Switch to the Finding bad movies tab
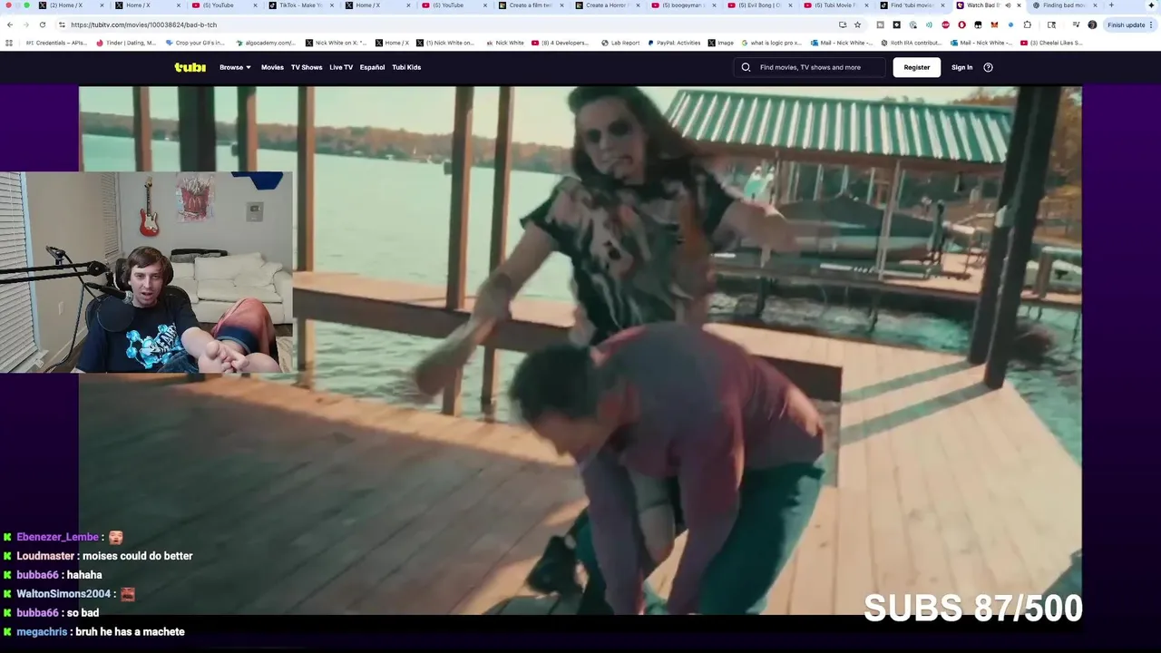This screenshot has width=1161, height=653. [1064, 5]
